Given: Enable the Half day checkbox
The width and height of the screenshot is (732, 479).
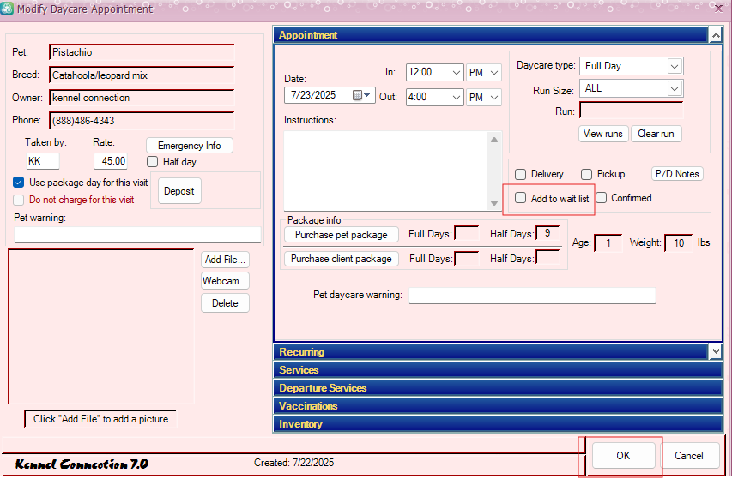Looking at the screenshot, I should 153,162.
